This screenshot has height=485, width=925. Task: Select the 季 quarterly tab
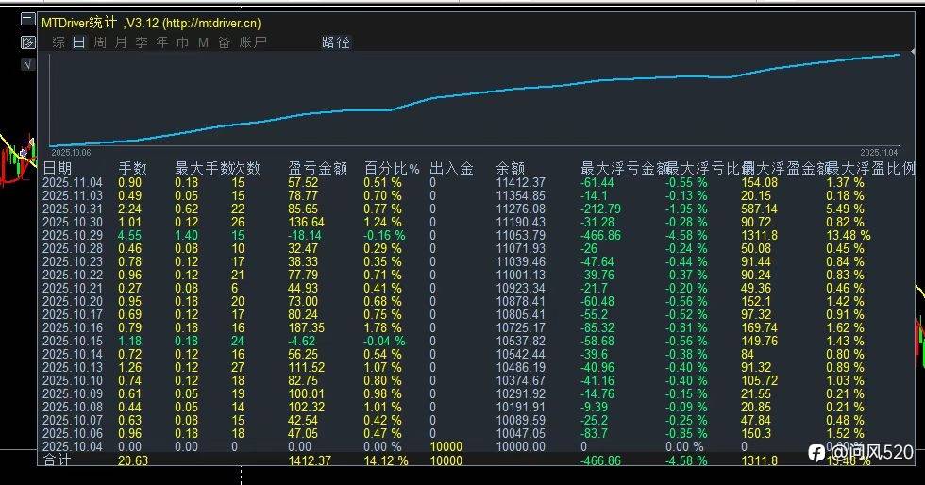click(142, 42)
